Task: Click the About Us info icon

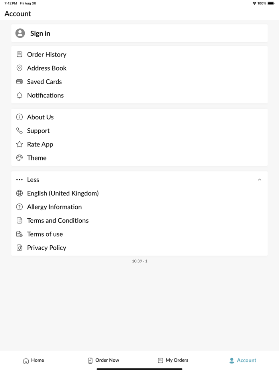Action: pos(20,117)
